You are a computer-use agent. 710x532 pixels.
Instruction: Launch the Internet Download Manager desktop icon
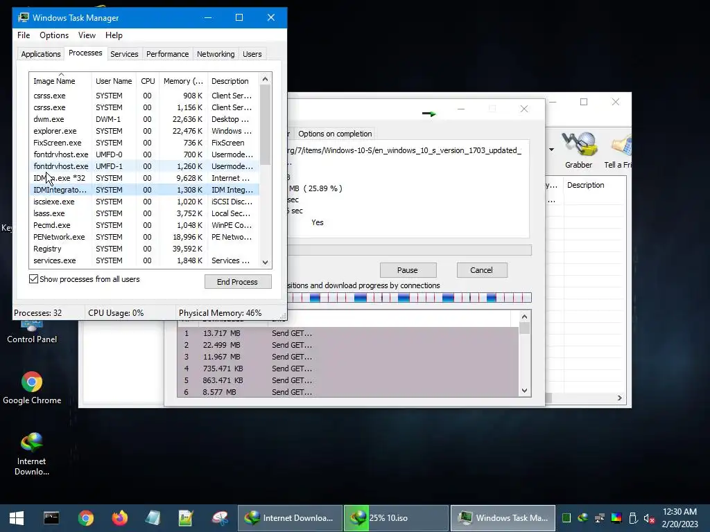pyautogui.click(x=32, y=454)
